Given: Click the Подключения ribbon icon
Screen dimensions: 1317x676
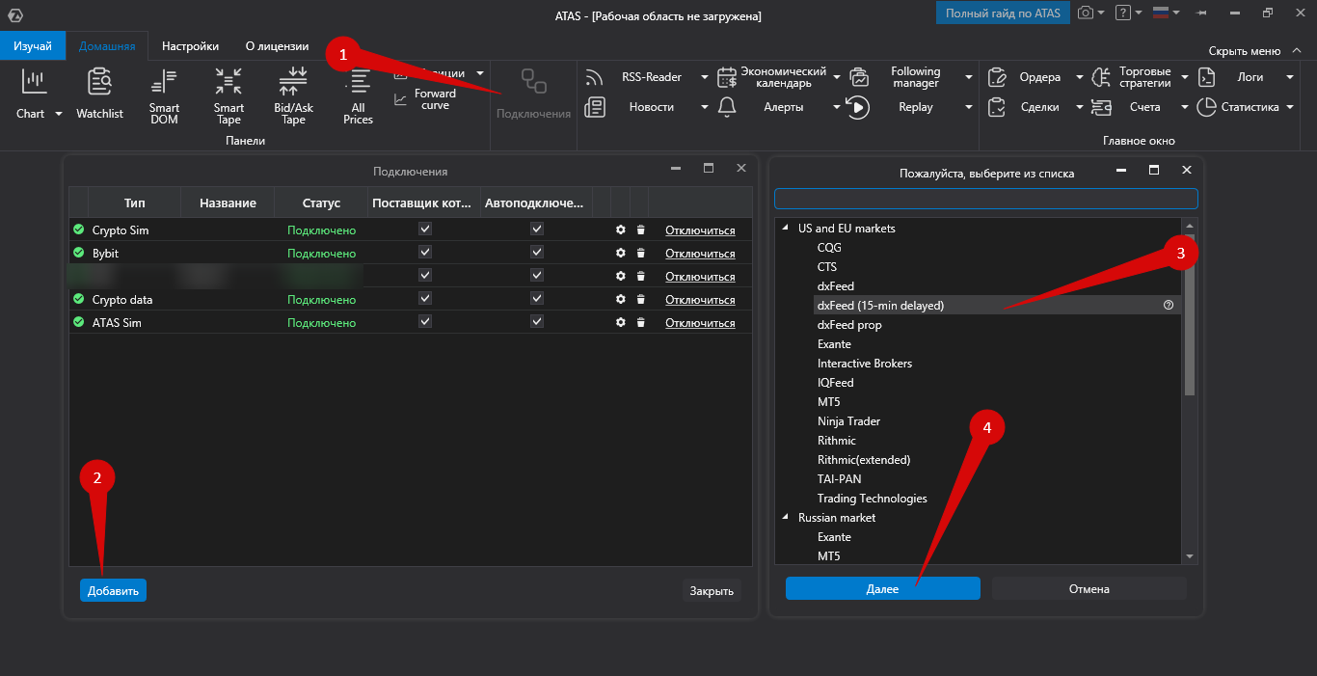Looking at the screenshot, I should click(x=533, y=81).
